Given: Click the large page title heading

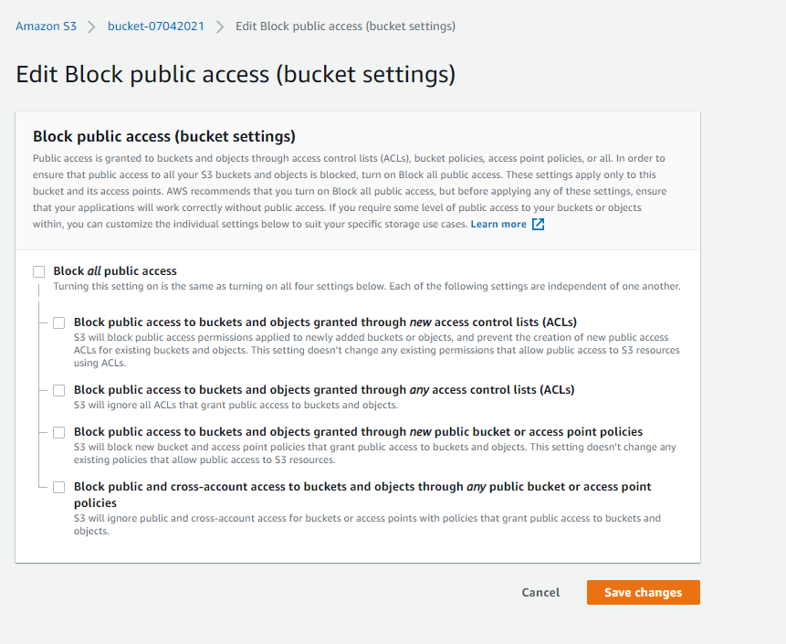Looking at the screenshot, I should pyautogui.click(x=236, y=75).
